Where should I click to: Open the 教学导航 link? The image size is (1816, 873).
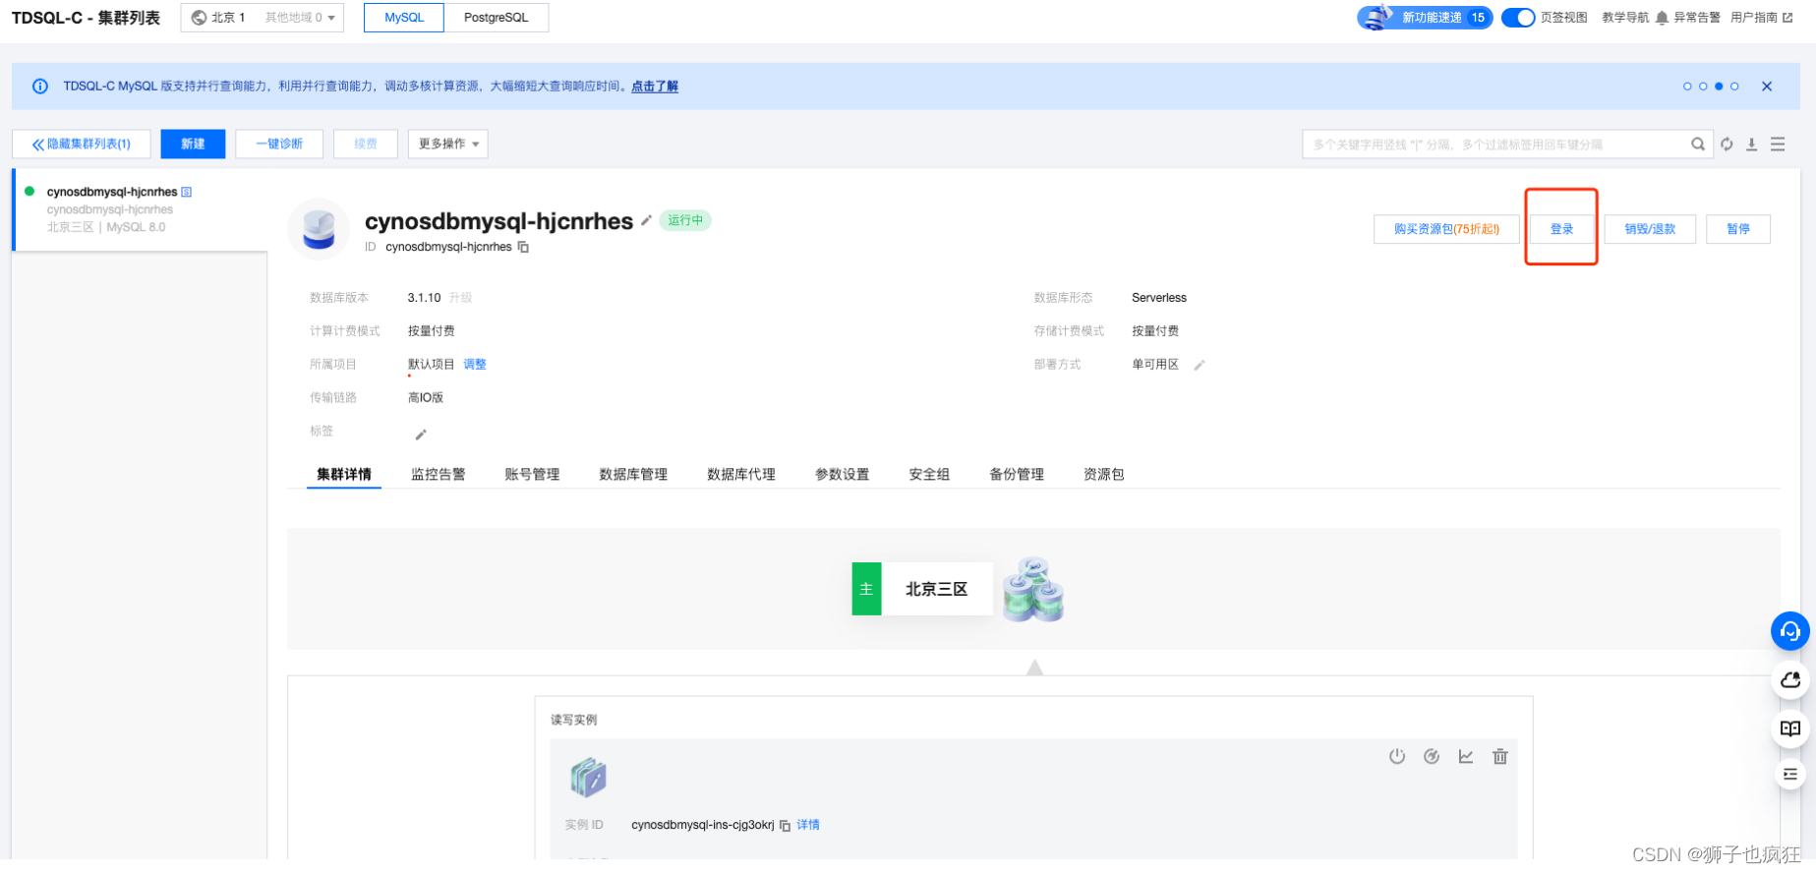(x=1625, y=18)
